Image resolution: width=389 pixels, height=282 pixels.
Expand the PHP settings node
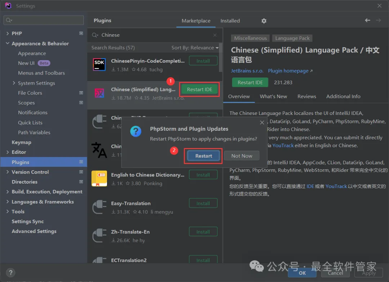(x=8, y=33)
